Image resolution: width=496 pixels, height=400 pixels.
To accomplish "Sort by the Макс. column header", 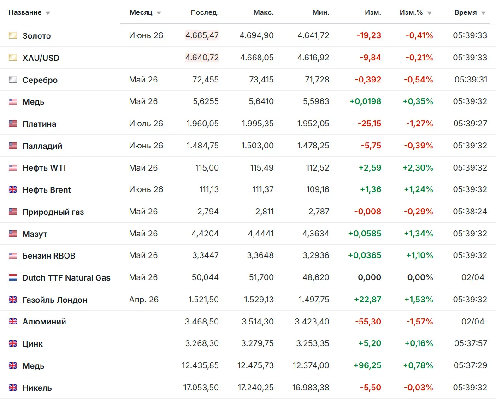I will point(264,12).
